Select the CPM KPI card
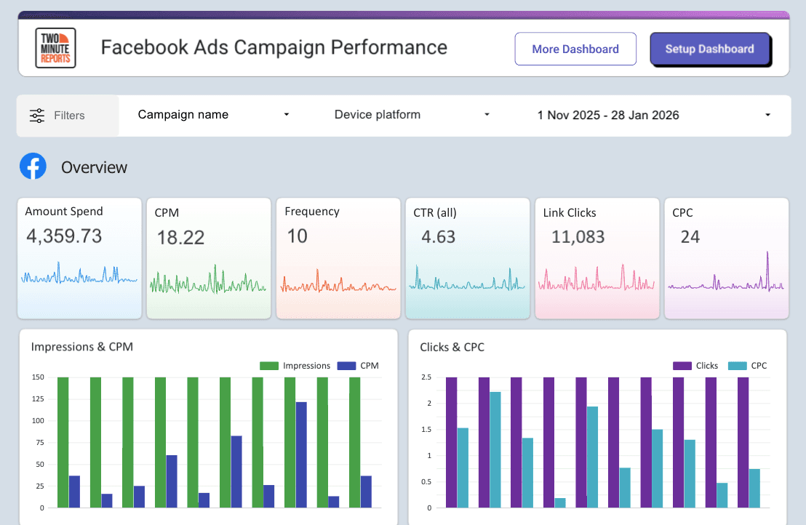 [x=208, y=258]
